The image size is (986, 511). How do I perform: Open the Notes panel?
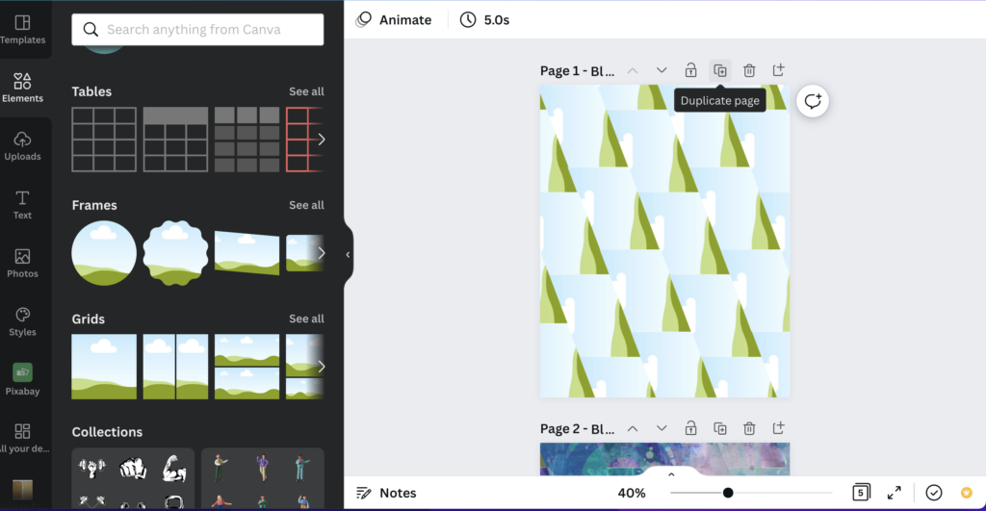tap(386, 493)
